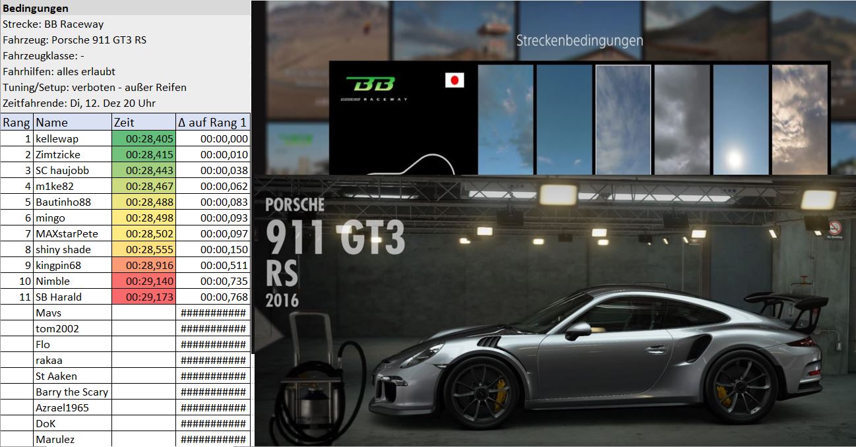Click the 'Bedingungen' title cell
The width and height of the screenshot is (856, 447).
point(125,9)
